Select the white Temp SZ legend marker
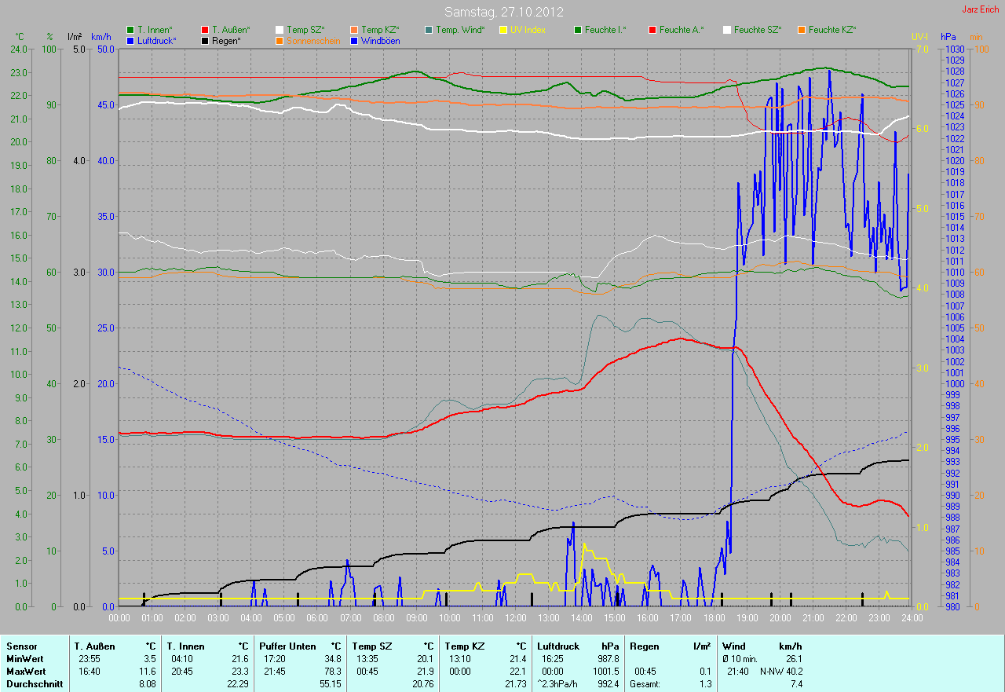Viewport: 1005px width, 692px height. [x=280, y=30]
